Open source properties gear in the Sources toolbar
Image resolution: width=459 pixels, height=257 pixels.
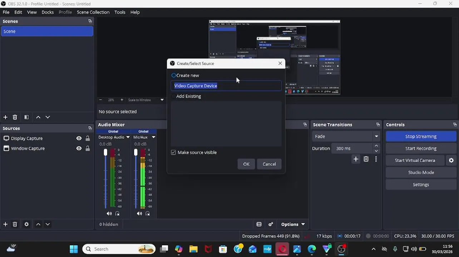tap(26, 224)
